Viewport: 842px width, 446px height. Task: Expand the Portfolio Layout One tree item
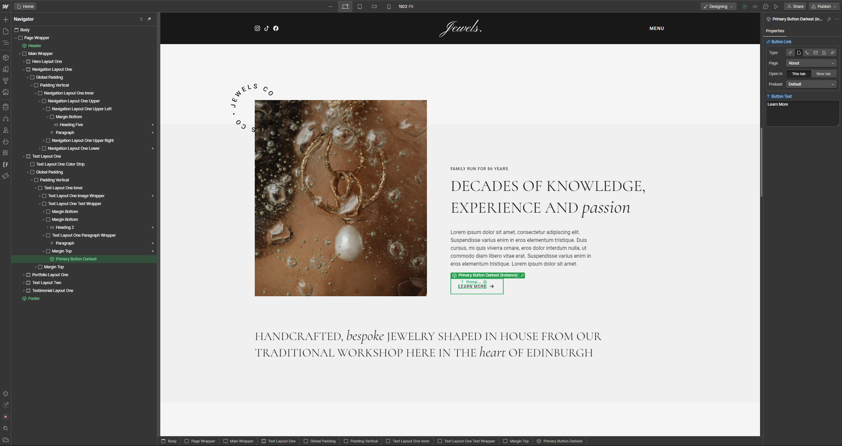coord(24,275)
